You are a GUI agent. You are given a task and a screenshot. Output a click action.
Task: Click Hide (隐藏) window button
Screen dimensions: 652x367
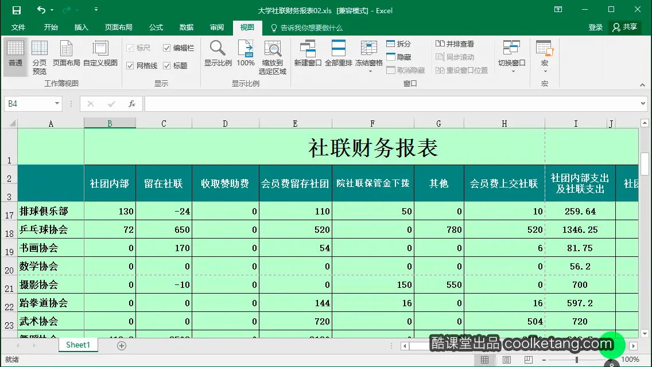399,57
